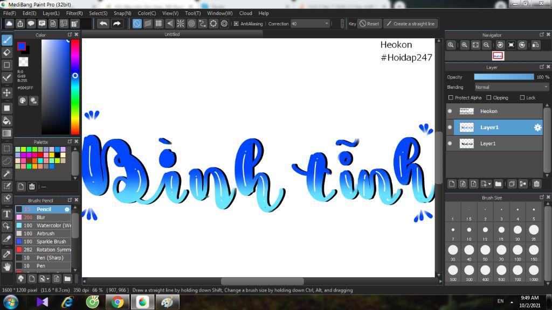Click the canvas horizontal scrollbar

[263, 281]
